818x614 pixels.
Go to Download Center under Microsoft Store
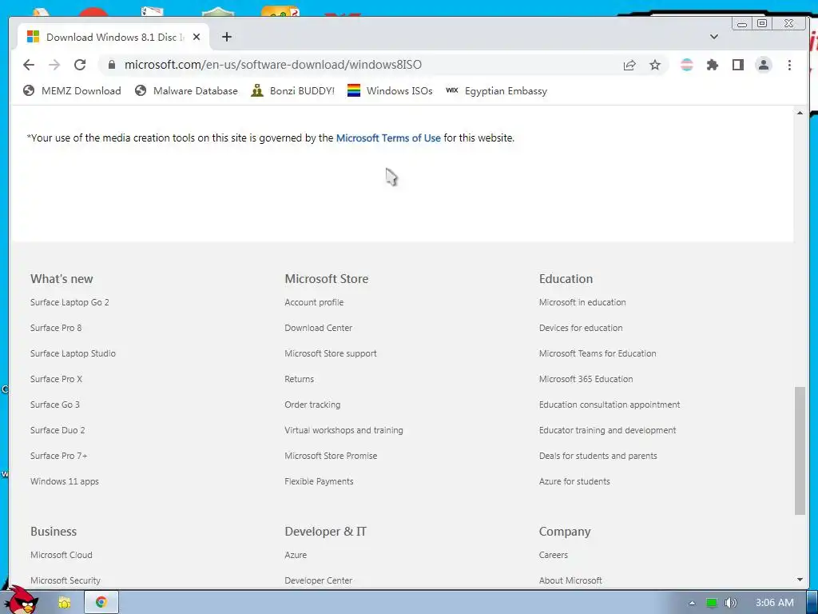coord(318,328)
